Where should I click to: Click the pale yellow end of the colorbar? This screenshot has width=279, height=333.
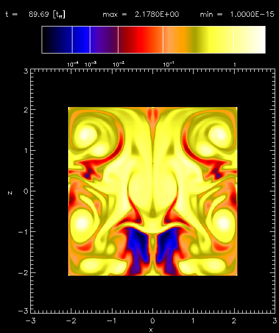click(249, 39)
